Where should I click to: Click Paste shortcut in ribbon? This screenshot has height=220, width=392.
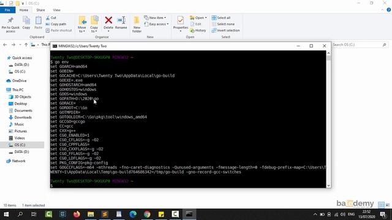(x=59, y=31)
